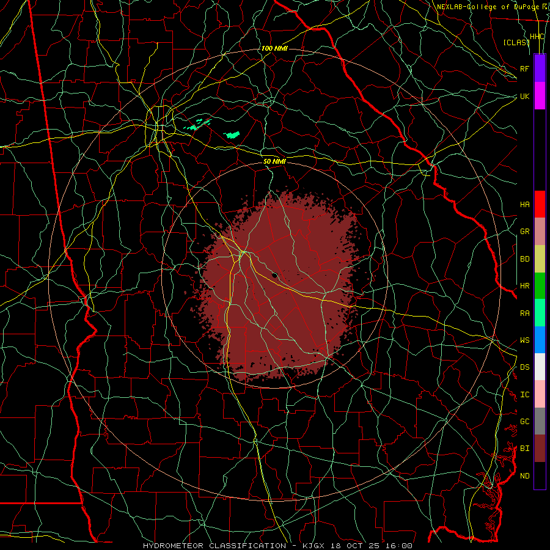Click the "HYDROMETEOR CLASSIFICATION" title in footer
Image resolution: width=550 pixels, height=550 pixels.
[215, 546]
